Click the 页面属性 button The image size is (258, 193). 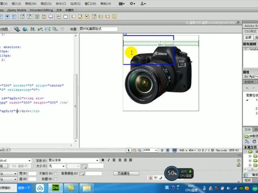(126, 173)
